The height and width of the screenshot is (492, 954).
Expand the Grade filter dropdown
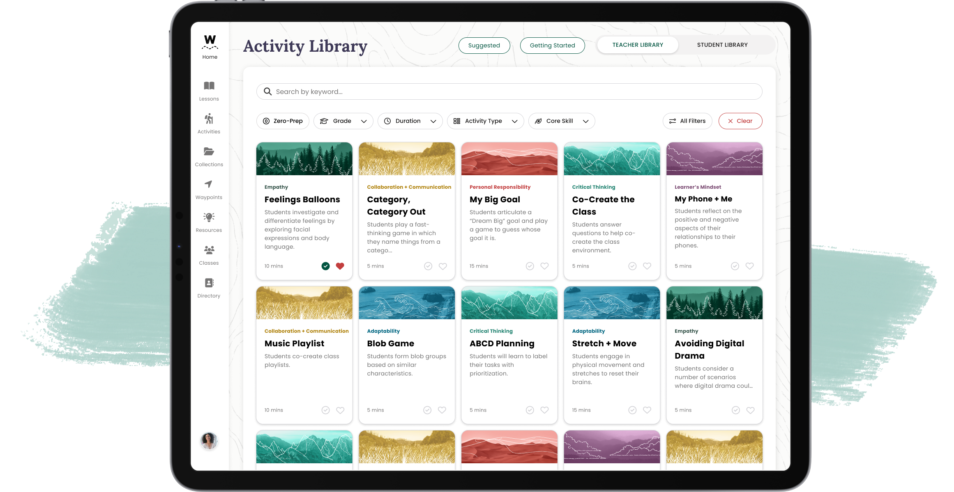(343, 121)
